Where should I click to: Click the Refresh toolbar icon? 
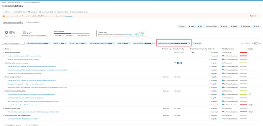[4, 12]
